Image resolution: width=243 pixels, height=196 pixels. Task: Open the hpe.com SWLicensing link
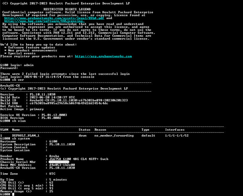click(44, 21)
